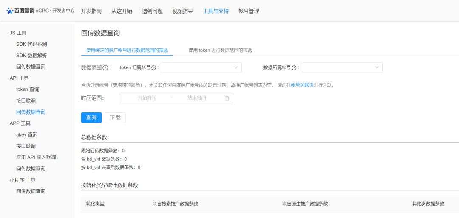Screen dimensions: 459x218
Task: Select 应用 API 接入联调 in sidebar
Action: (36, 157)
